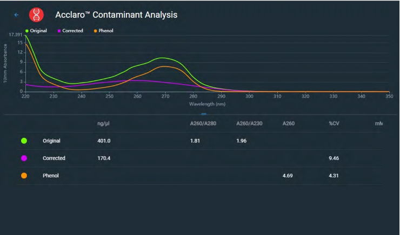Click the purple Corrected dot in table
This screenshot has width=400, height=235.
point(24,158)
